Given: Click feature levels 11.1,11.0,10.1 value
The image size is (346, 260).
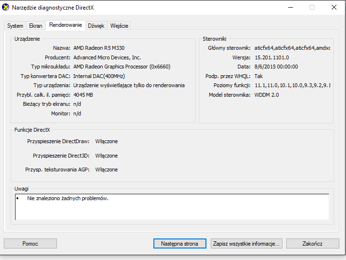Looking at the screenshot, I should [292, 86].
